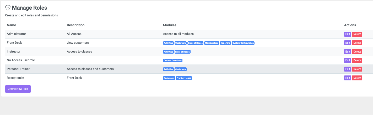
Task: Delete the Administrator role
Action: (357, 34)
